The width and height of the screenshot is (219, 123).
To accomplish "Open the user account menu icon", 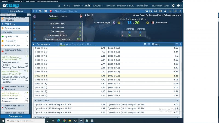I will 179,5.
